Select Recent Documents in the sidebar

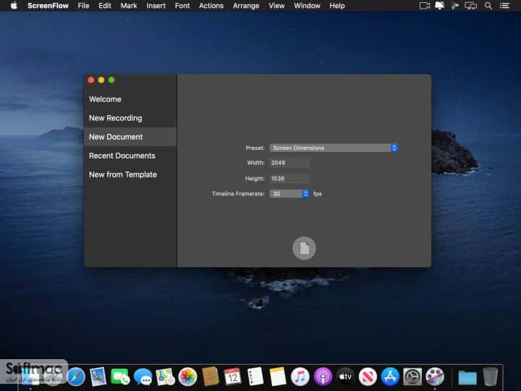point(130,156)
